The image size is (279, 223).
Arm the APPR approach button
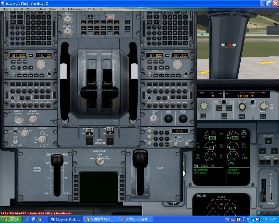(263, 116)
